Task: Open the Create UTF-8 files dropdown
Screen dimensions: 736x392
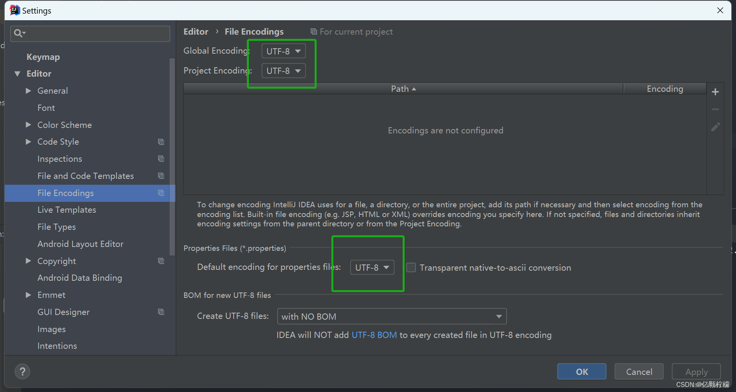Action: (x=392, y=317)
